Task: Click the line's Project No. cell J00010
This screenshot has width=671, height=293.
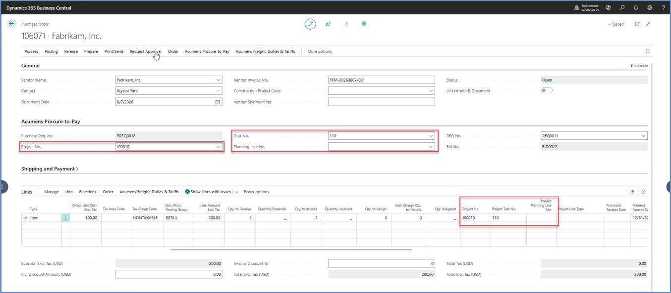Action: [x=475, y=217]
